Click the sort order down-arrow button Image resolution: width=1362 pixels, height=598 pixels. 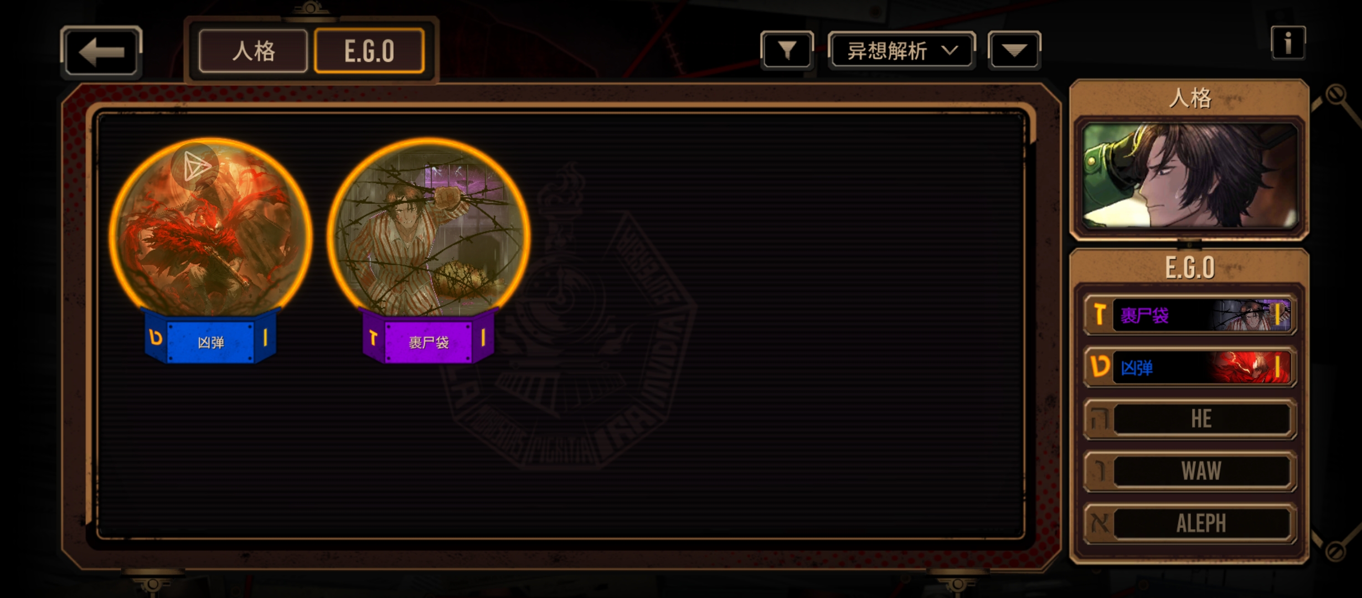(x=1014, y=50)
